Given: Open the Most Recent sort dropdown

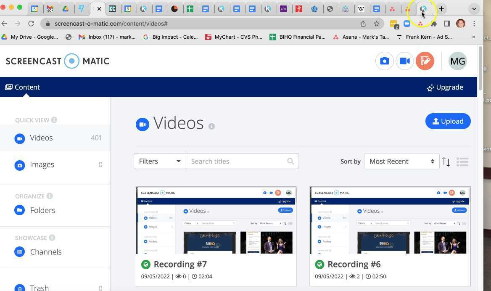Looking at the screenshot, I should 401,161.
